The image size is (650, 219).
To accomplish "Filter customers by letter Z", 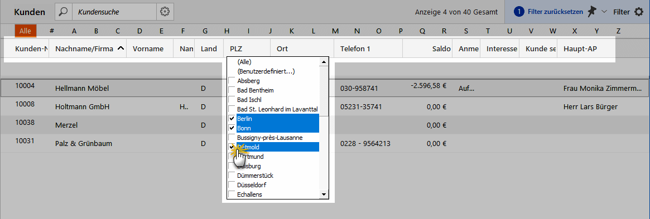I will [619, 31].
